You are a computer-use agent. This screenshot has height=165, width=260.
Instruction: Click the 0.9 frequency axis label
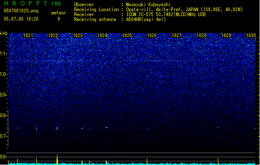tap(3, 95)
